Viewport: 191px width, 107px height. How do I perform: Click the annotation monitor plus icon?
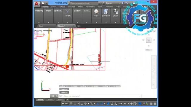[x=131, y=103]
